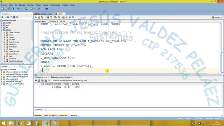The height and width of the screenshot is (126, 224).
Task: Click the binoculars icon in main toolbar
Action: [x=47, y=9]
